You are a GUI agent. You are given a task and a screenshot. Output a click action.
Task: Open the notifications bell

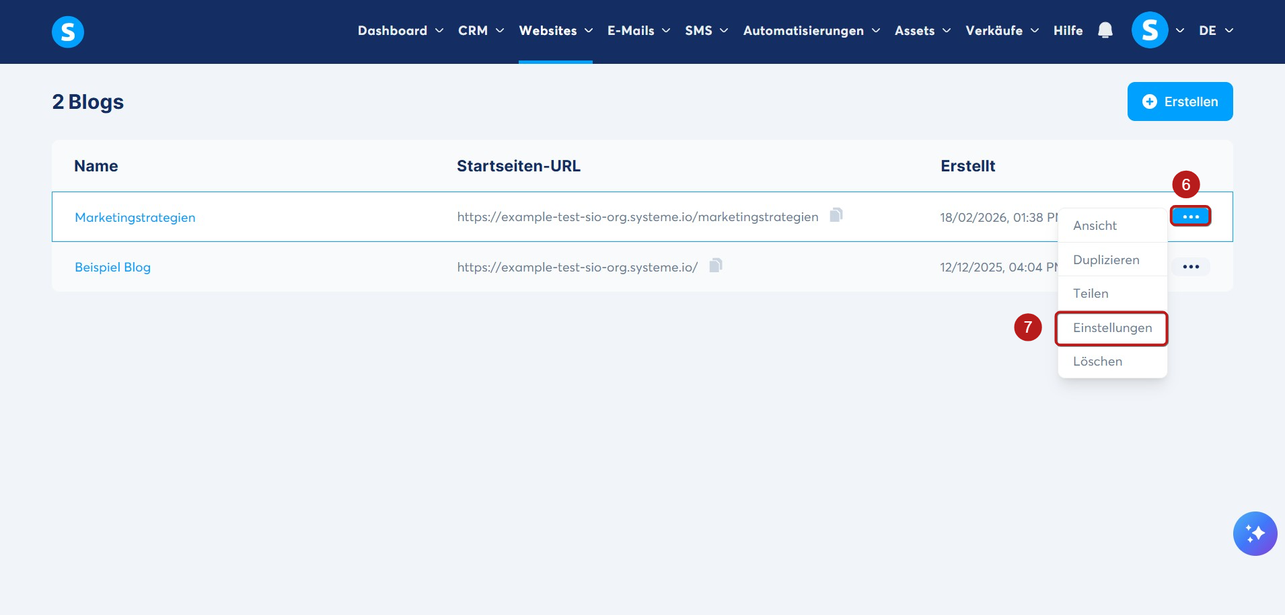click(x=1105, y=30)
